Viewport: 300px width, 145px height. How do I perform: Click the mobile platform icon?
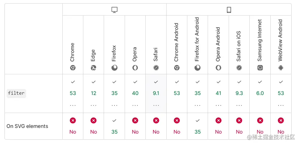(229, 10)
